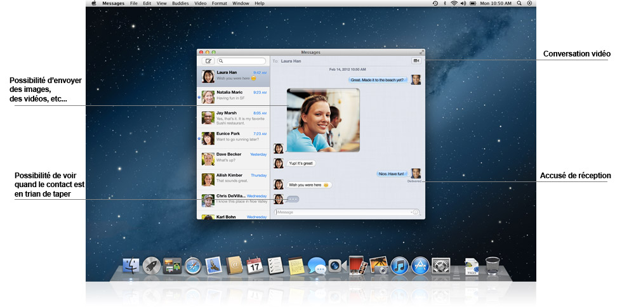The height and width of the screenshot is (307, 622).
Task: Open Mission Control in the Dock
Action: [172, 266]
